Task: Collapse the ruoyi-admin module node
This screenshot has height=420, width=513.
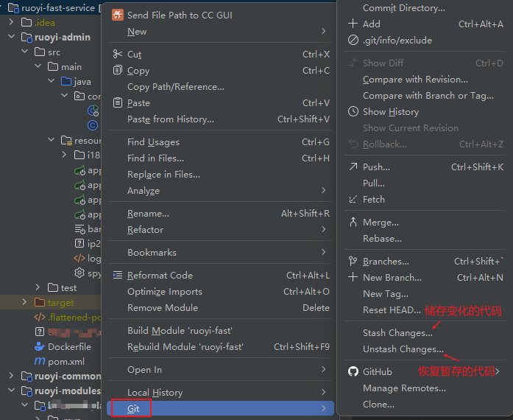Action: [12, 36]
